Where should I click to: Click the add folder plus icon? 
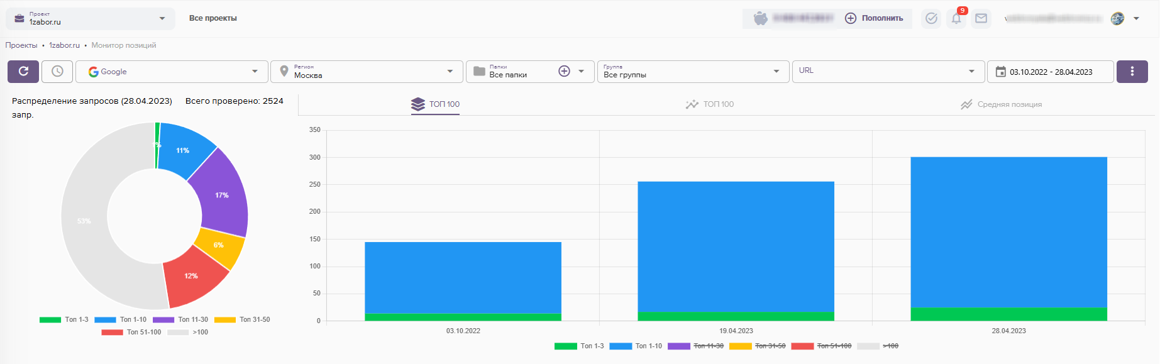click(x=564, y=72)
